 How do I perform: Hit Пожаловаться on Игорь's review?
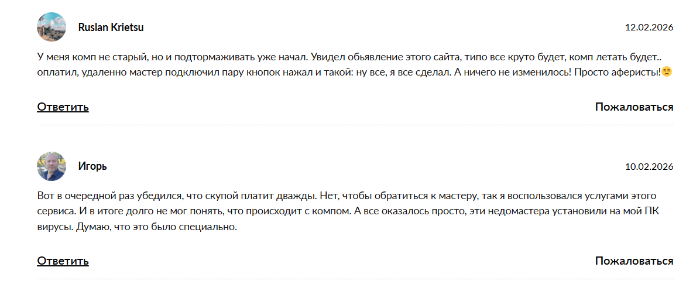pos(634,261)
